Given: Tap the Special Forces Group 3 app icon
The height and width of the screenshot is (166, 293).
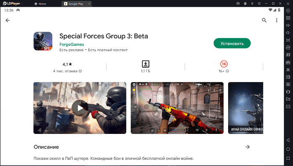Looking at the screenshot, I should click(x=43, y=41).
